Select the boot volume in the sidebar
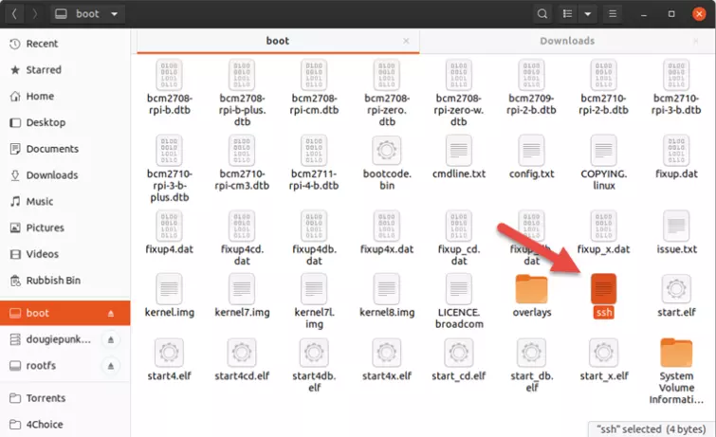This screenshot has height=437, width=716. coord(64,313)
